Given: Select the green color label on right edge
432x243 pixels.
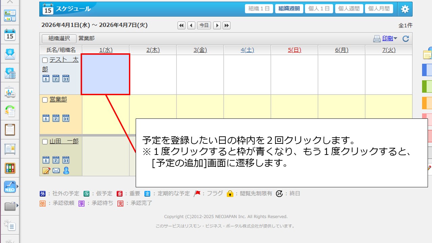Looking at the screenshot, I should [427, 86].
